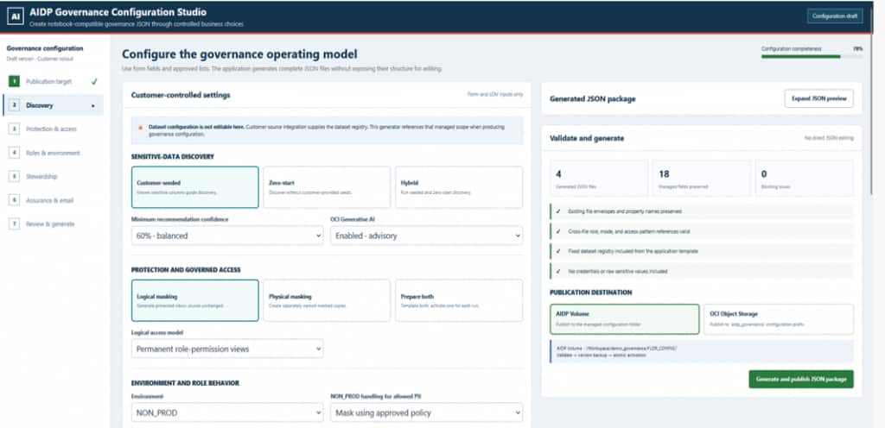Click the 78% completeness value
This screenshot has height=428, width=885.
[x=858, y=49]
